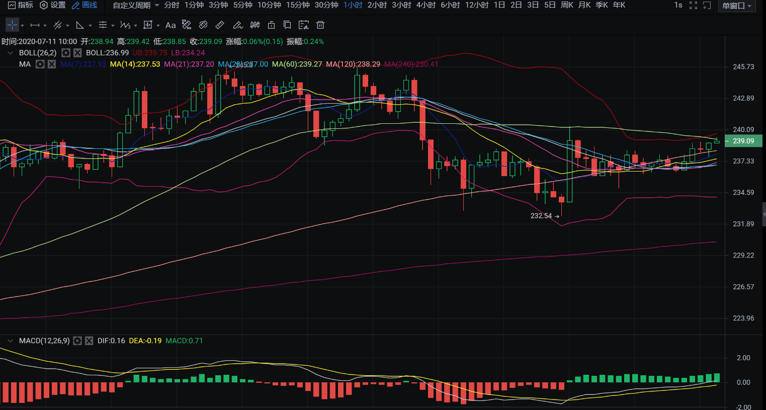Open the 自定义周期 dropdown
Viewport: 766px width, 410px height.
tap(135, 5)
